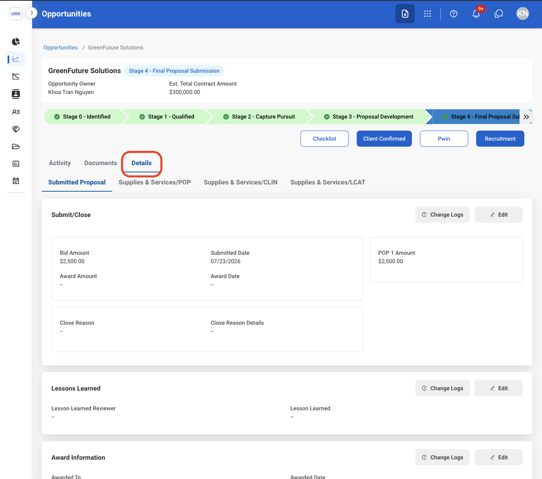Image resolution: width=542 pixels, height=479 pixels.
Task: Expand the sidebar with the arrow toggle
Action: 32,13
